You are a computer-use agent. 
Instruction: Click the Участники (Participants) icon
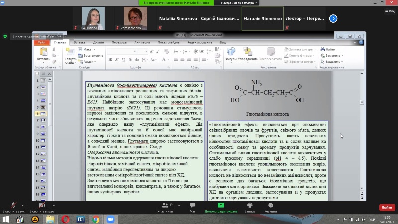click(x=165, y=205)
